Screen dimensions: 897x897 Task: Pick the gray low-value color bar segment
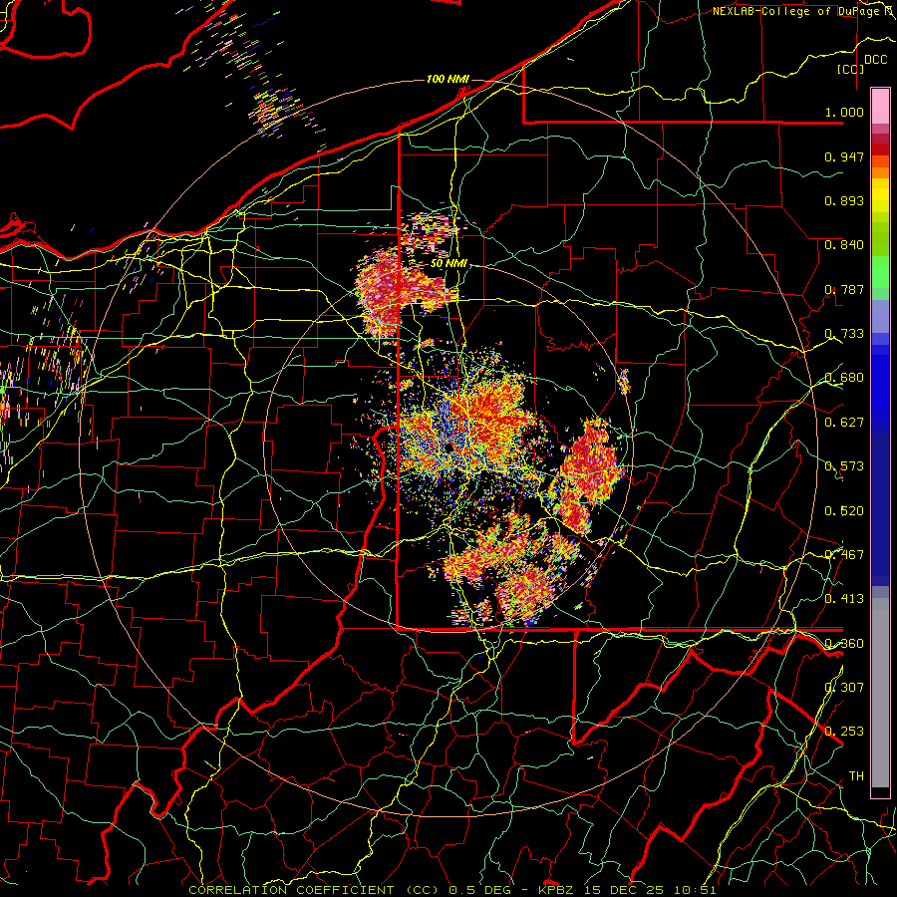880,693
